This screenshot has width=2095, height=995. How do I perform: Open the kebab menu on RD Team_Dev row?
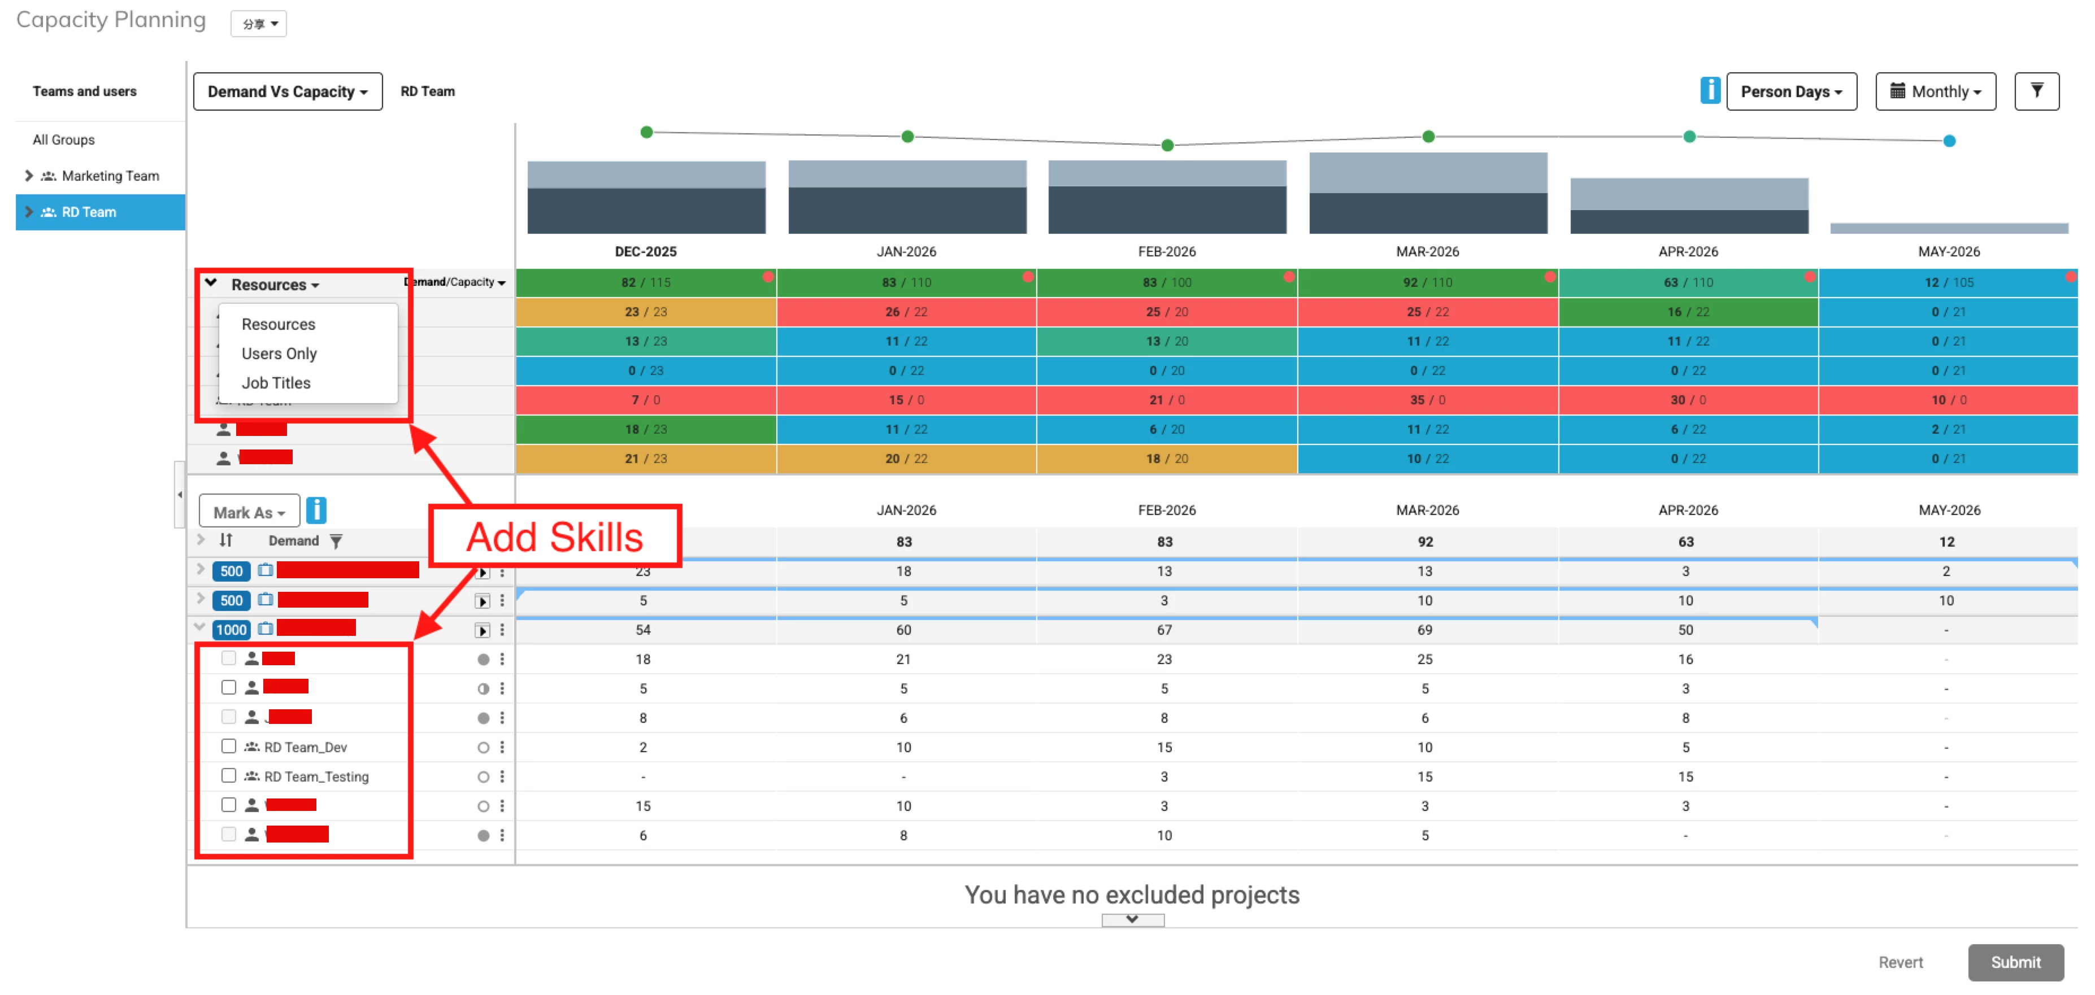pyautogui.click(x=503, y=747)
